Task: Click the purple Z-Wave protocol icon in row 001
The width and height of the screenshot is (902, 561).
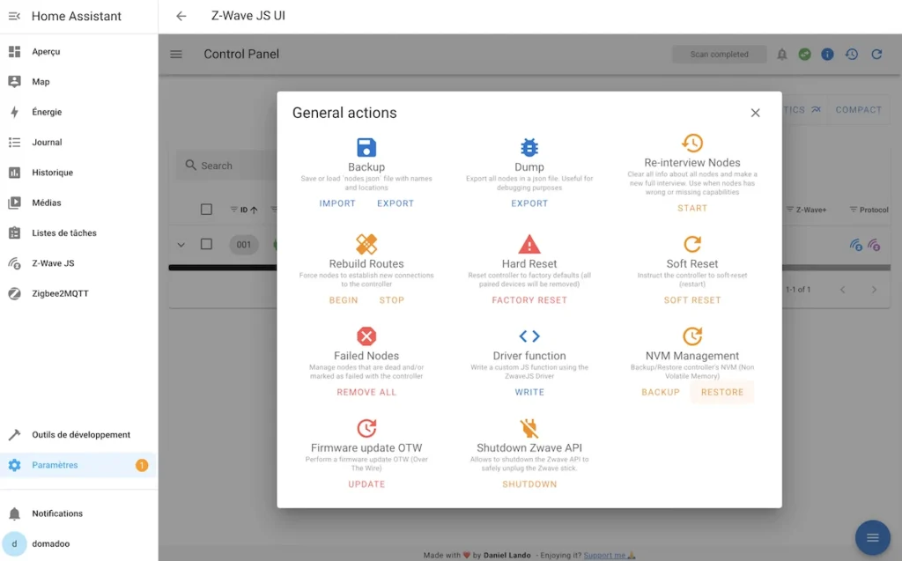Action: point(874,245)
